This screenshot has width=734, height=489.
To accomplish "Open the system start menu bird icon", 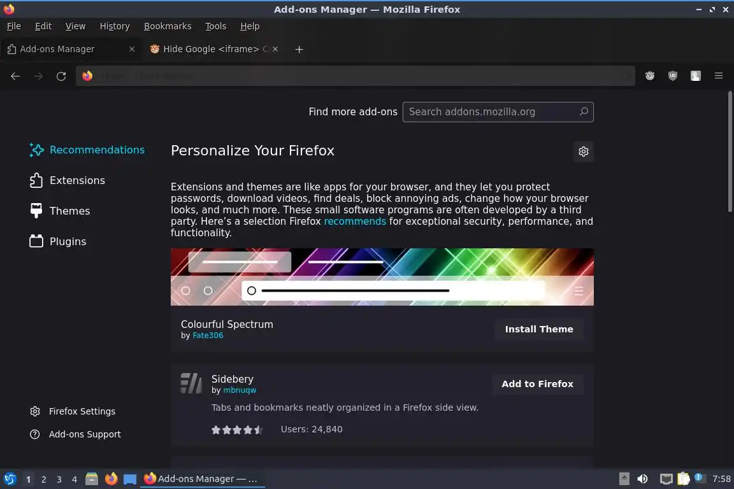I will [x=10, y=479].
